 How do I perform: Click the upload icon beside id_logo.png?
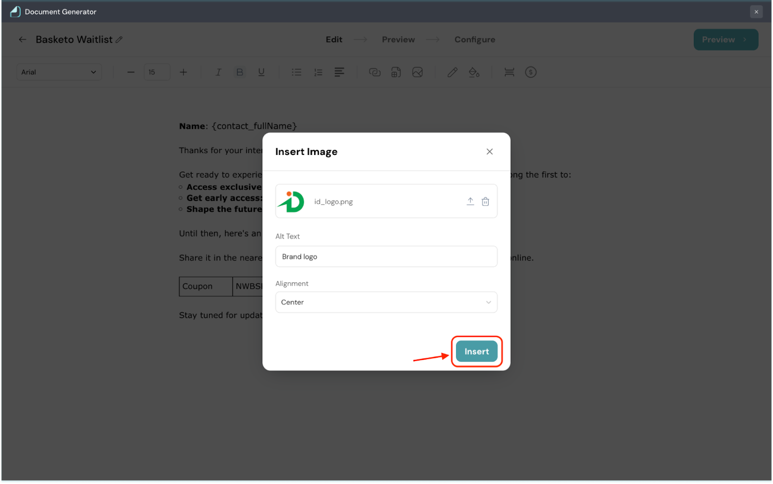[x=470, y=201]
